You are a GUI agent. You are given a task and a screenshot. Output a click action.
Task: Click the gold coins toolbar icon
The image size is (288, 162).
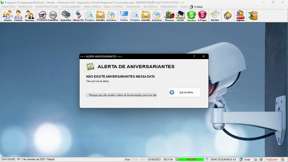point(228,15)
